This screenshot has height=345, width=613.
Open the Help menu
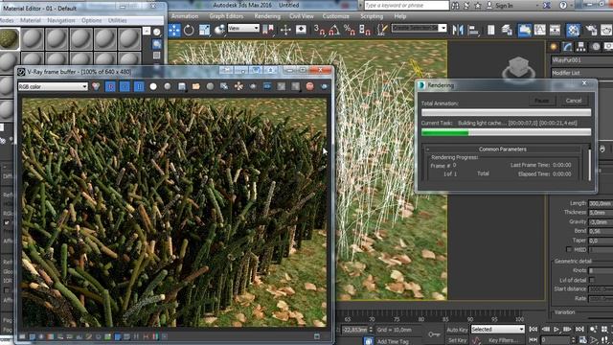400,16
